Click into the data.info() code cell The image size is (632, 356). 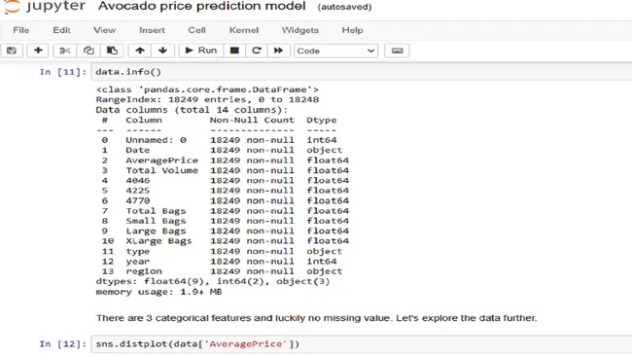click(361, 72)
